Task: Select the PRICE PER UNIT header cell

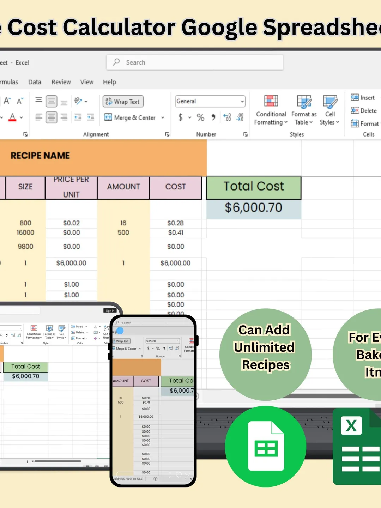Action: [71, 187]
